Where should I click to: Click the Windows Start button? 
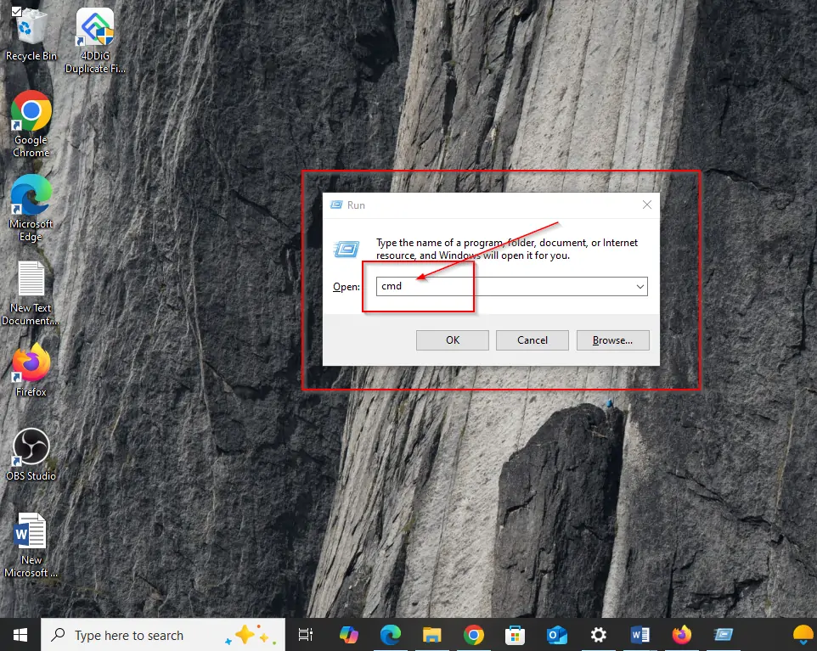20,635
